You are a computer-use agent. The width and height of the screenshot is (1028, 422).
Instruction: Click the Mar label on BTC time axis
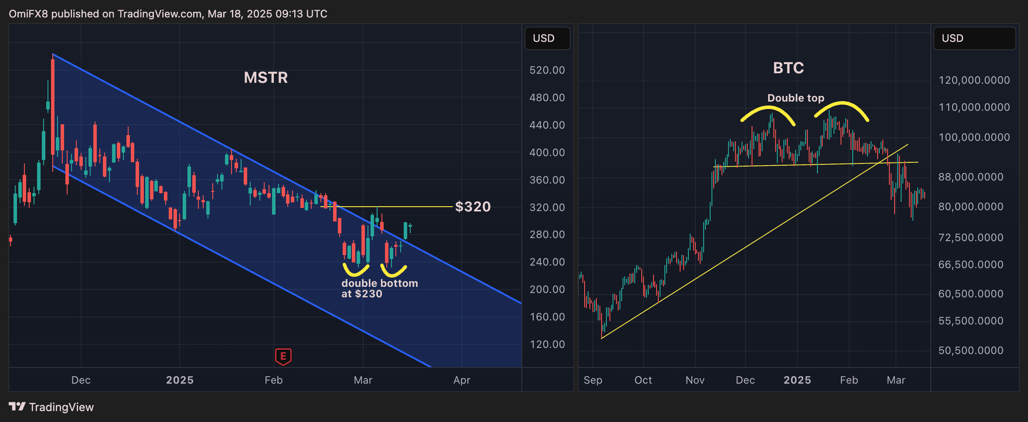click(x=896, y=380)
